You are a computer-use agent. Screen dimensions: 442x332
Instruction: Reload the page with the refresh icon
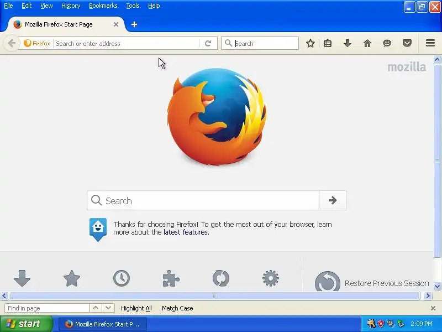[x=208, y=43]
